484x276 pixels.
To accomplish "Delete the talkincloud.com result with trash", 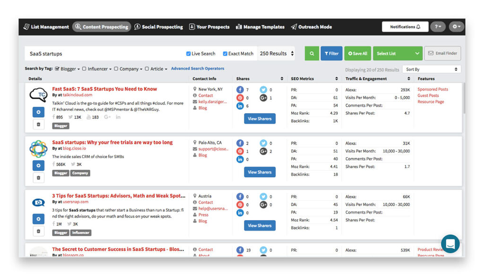I will [39, 124].
